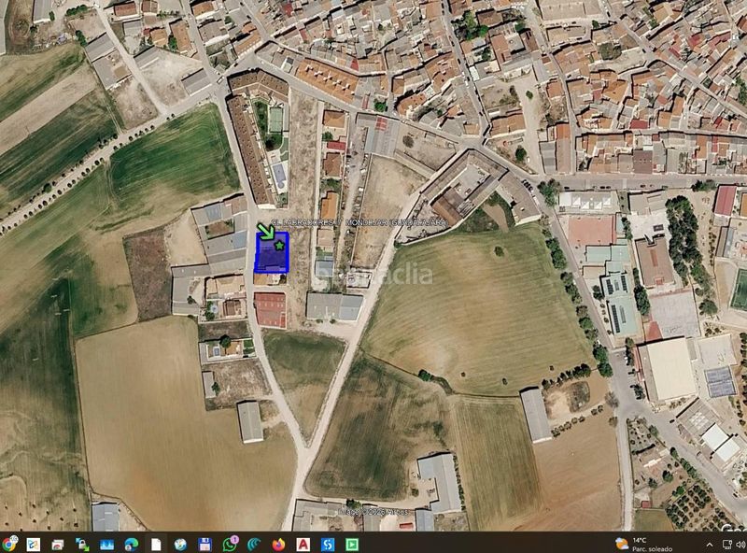747x553 pixels.
Task: Open the volume speaker tray icon
Action: [x=741, y=545]
